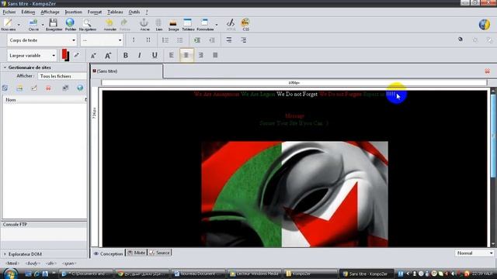This screenshot has width=497, height=279.
Task: Open the Affichage menu
Action: (x=50, y=12)
